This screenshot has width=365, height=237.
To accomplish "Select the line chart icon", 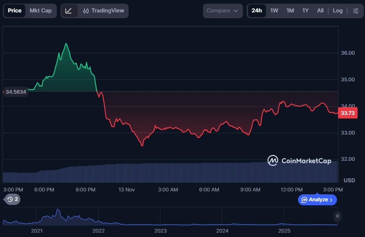I will [69, 11].
